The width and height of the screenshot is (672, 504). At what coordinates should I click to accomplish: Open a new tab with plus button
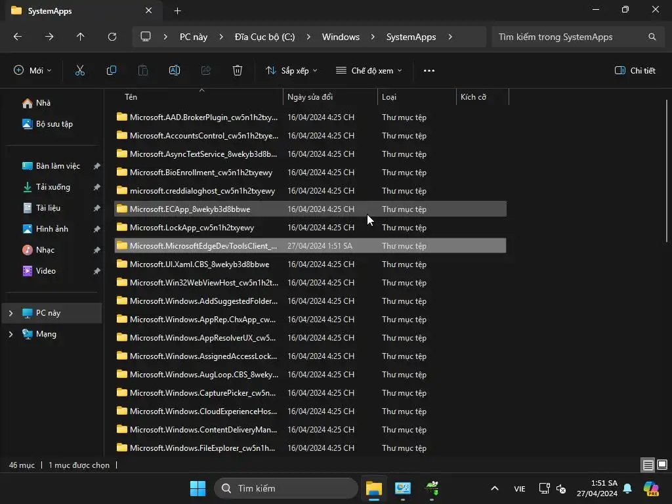click(177, 11)
